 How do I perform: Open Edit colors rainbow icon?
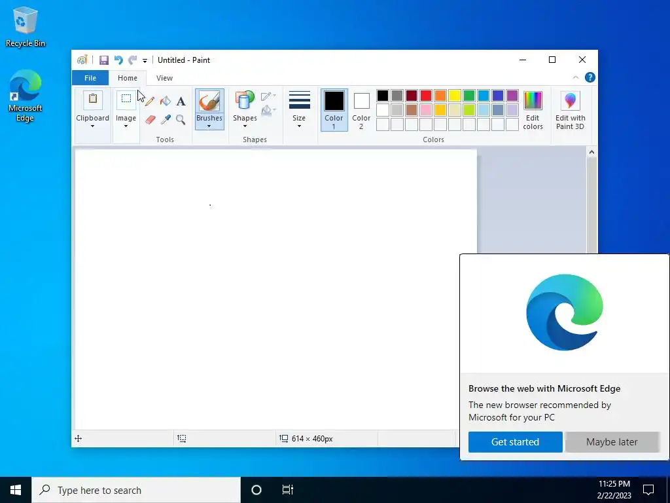(533, 101)
